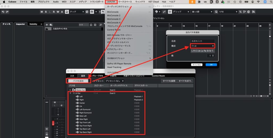
Task: Click the Left speaker channel icon
Action: (77, 96)
